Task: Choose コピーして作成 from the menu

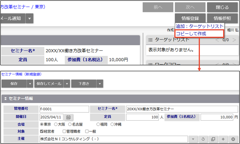Action: [x=199, y=34]
